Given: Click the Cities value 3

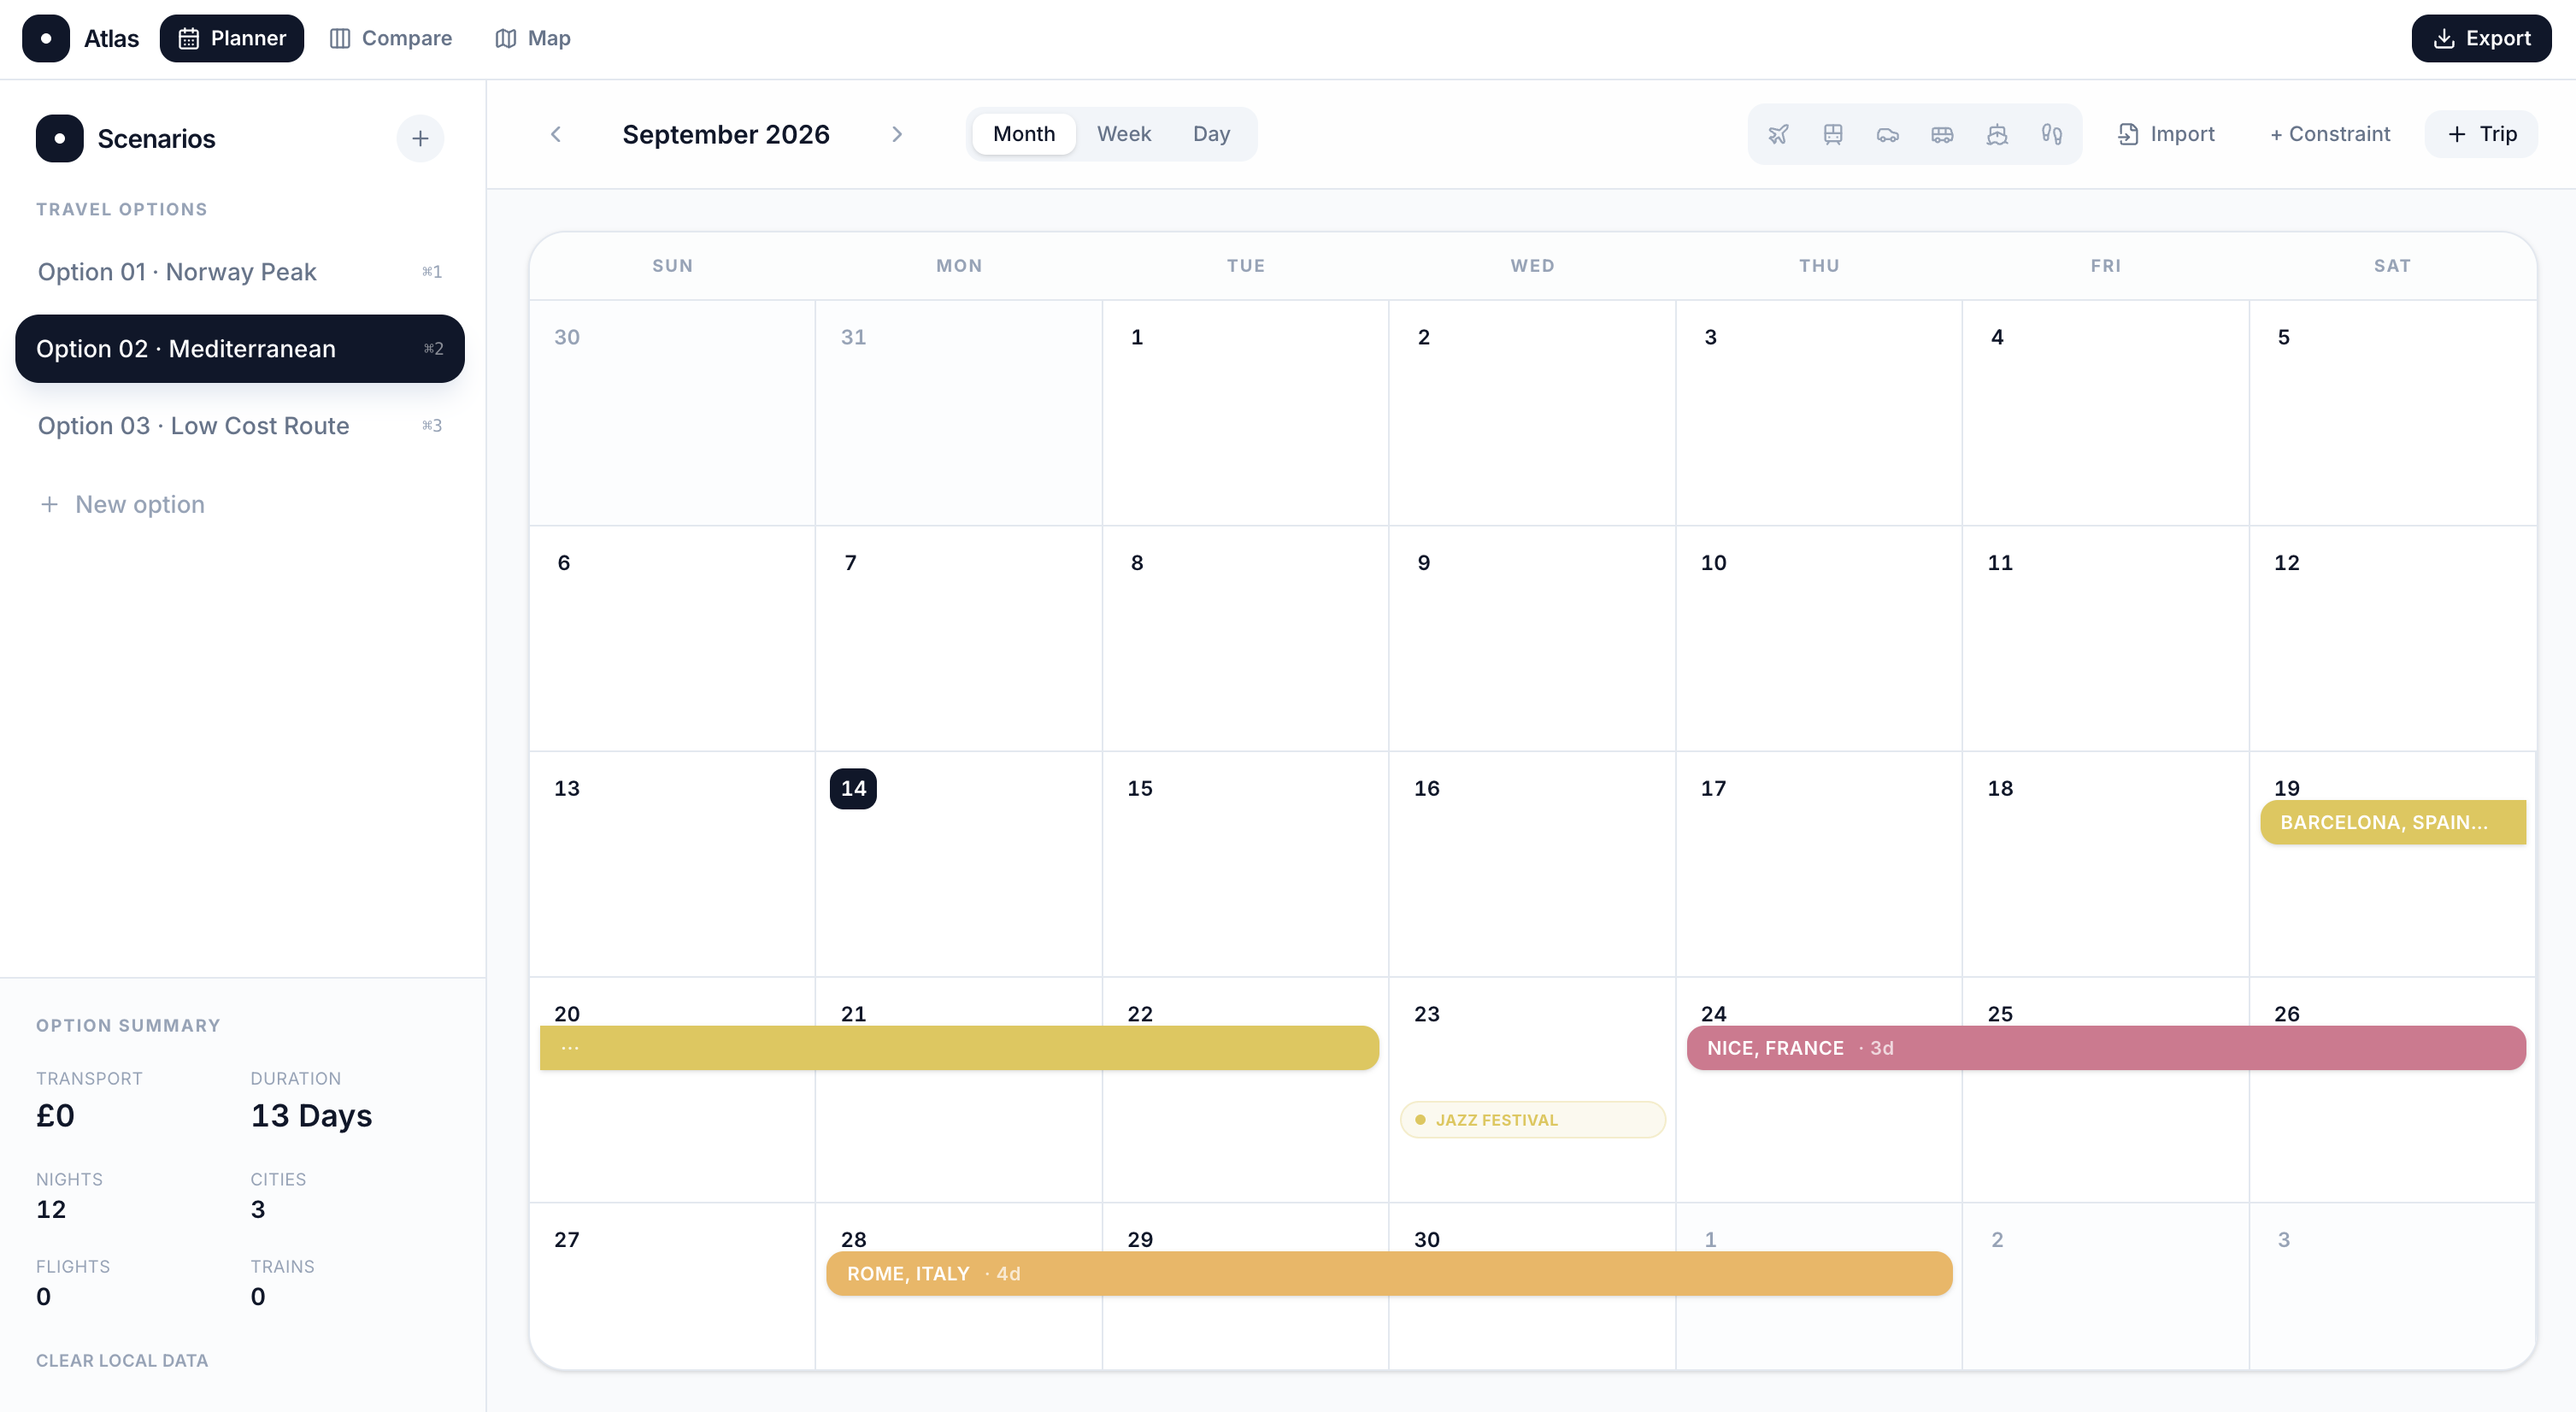Looking at the screenshot, I should [258, 1209].
